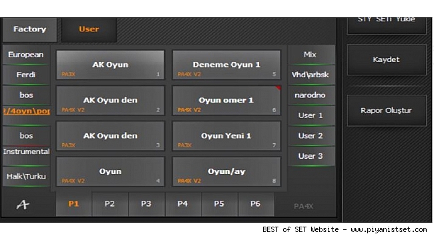Click the PA4X model label

click(304, 207)
